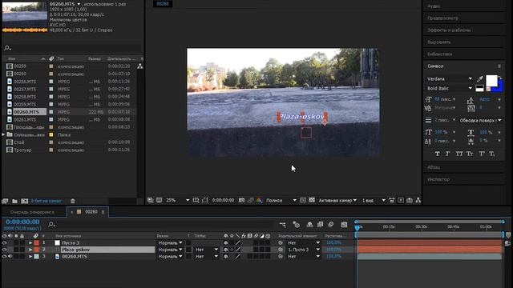
Task: Open the Библиотеки panel
Action: click(440, 54)
